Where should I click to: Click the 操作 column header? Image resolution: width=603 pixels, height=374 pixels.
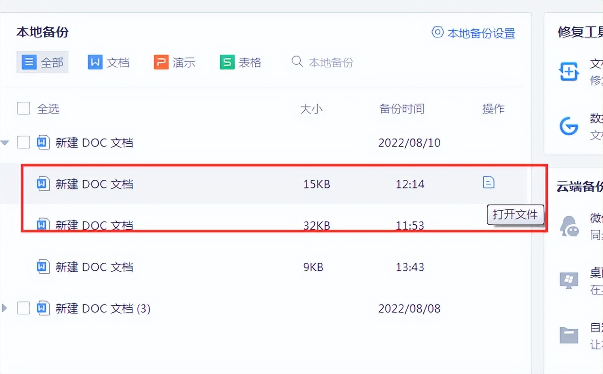[x=494, y=109]
